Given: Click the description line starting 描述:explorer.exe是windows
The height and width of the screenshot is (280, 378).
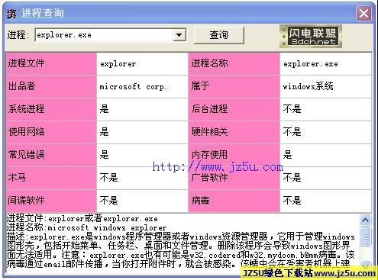Looking at the screenshot, I should pyautogui.click(x=180, y=237).
